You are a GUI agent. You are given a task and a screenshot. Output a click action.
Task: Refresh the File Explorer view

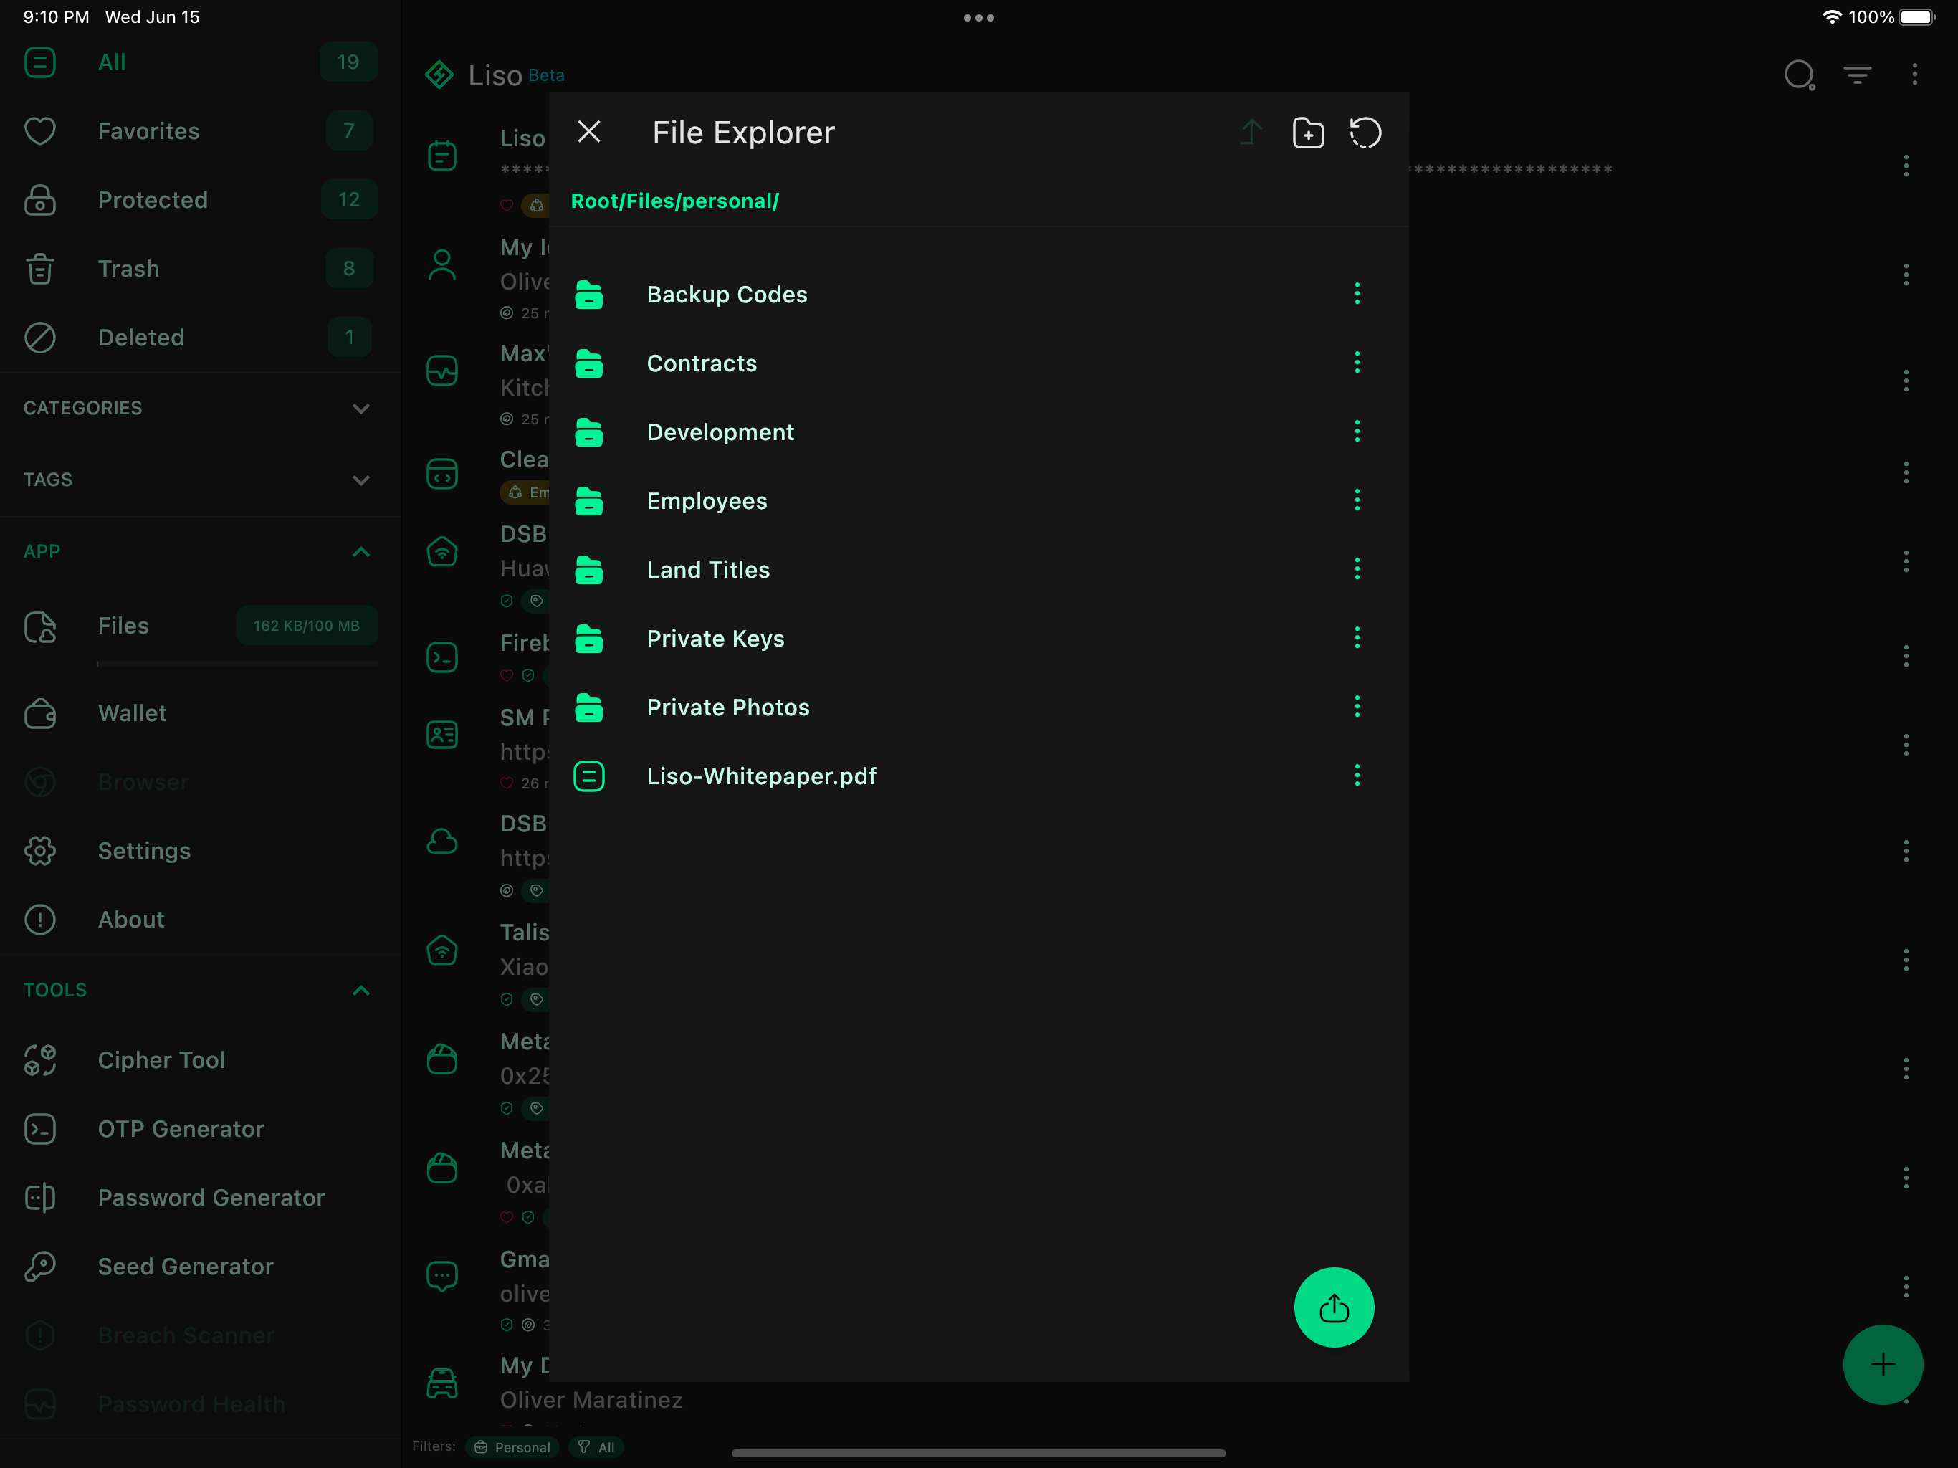pos(1365,132)
